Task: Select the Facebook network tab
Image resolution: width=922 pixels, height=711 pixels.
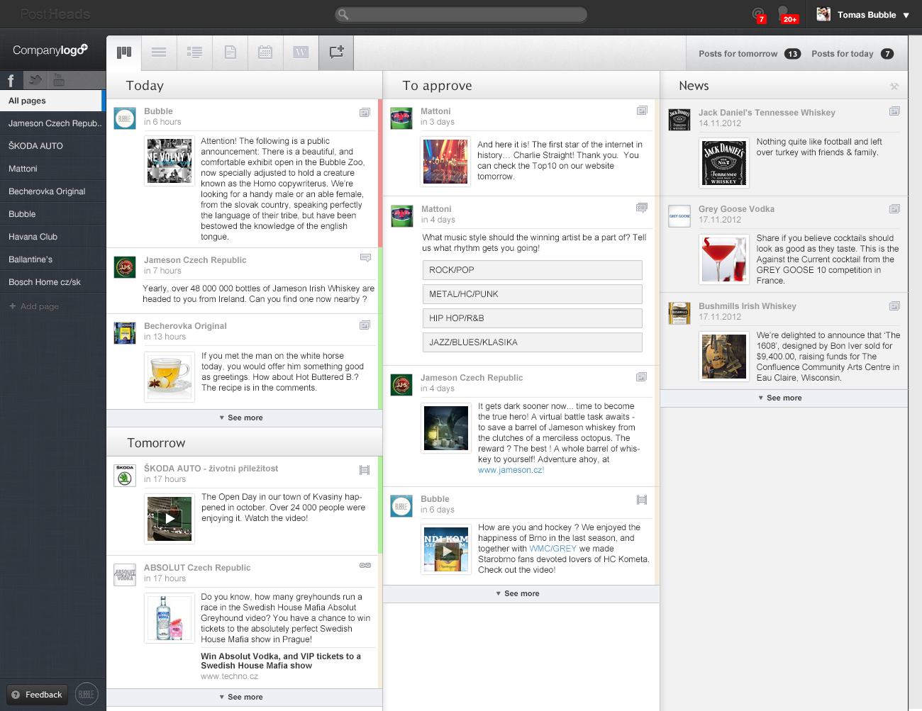Action: click(11, 80)
